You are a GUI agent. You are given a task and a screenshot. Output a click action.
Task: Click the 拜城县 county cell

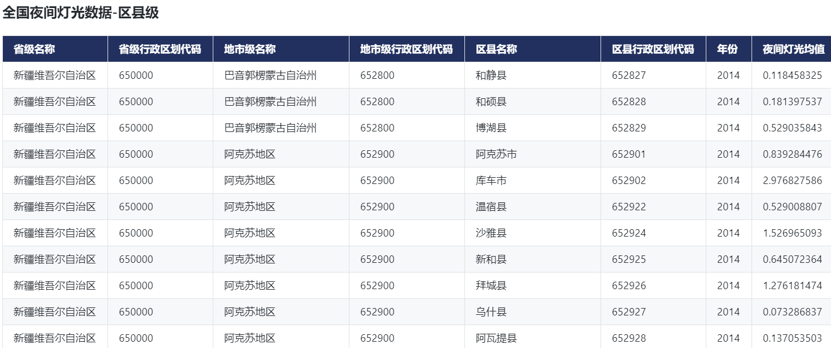pyautogui.click(x=491, y=286)
